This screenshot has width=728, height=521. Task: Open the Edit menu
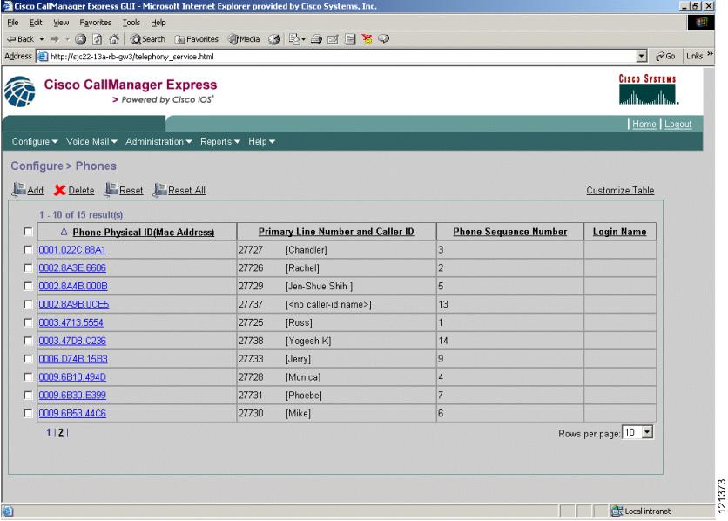tap(36, 23)
